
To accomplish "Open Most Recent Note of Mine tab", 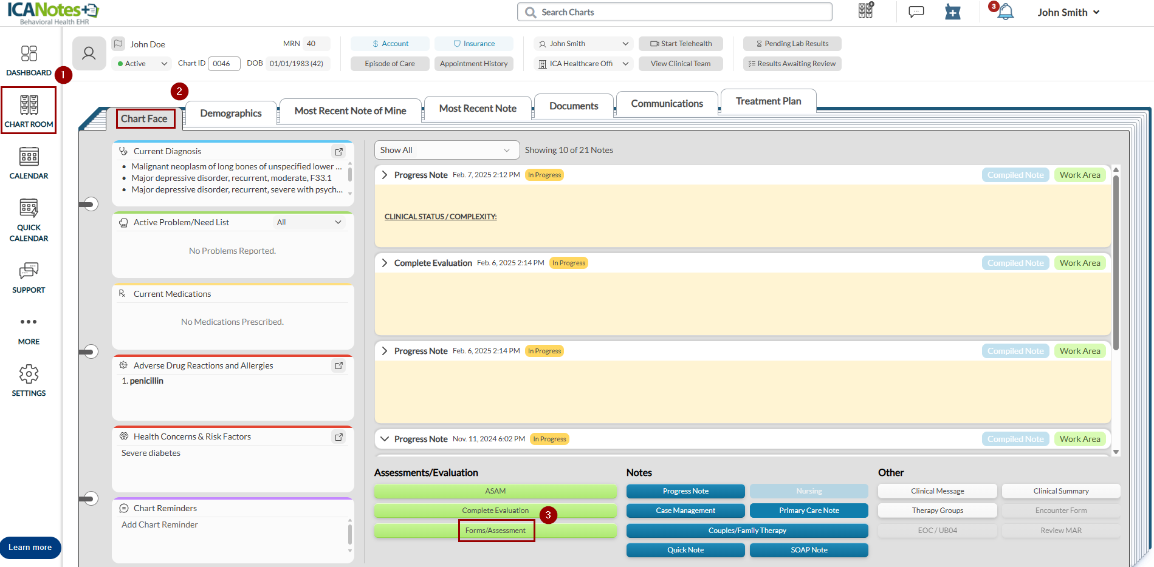I will tap(351, 111).
